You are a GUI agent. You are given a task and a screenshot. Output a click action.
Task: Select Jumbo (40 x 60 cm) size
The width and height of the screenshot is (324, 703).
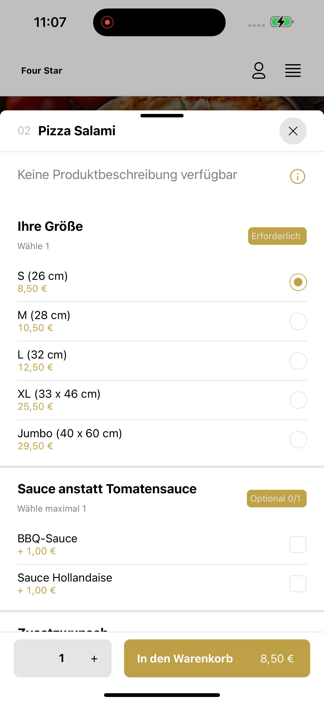[162, 440]
